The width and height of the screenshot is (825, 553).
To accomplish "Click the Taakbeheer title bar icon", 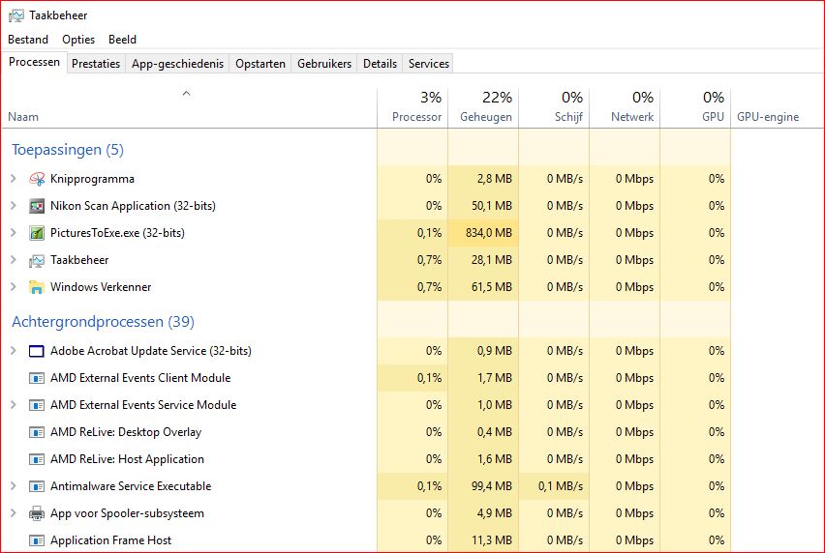I will pos(16,15).
